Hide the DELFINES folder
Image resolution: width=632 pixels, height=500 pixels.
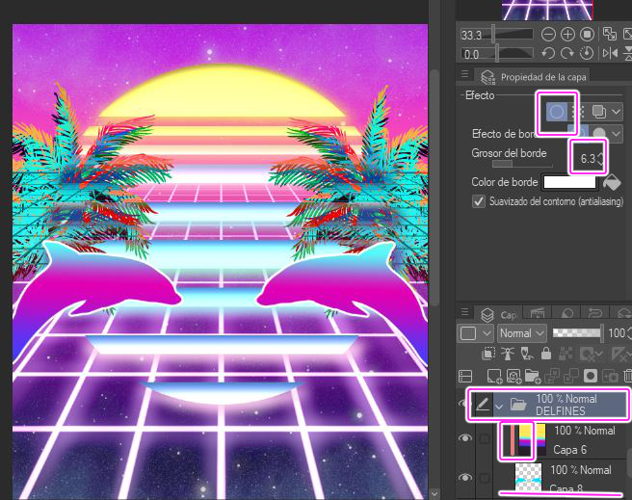(x=464, y=403)
